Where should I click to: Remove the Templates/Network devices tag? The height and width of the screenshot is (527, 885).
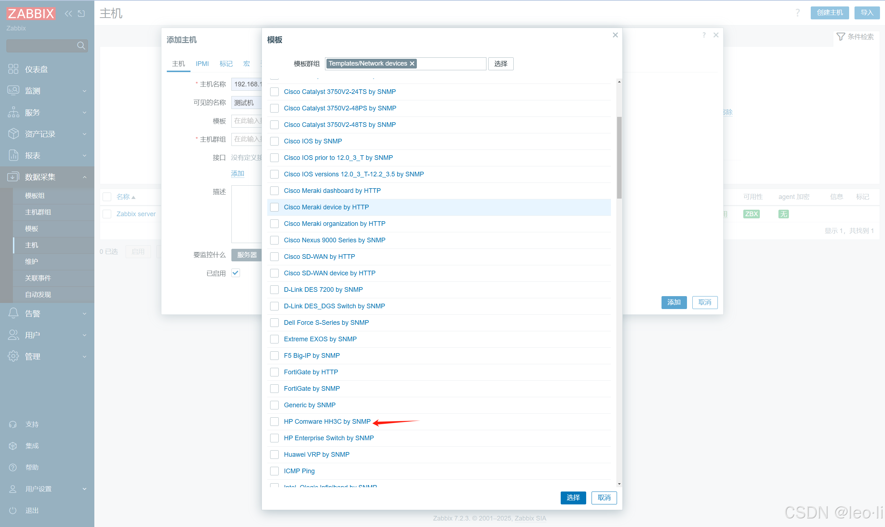tap(412, 64)
